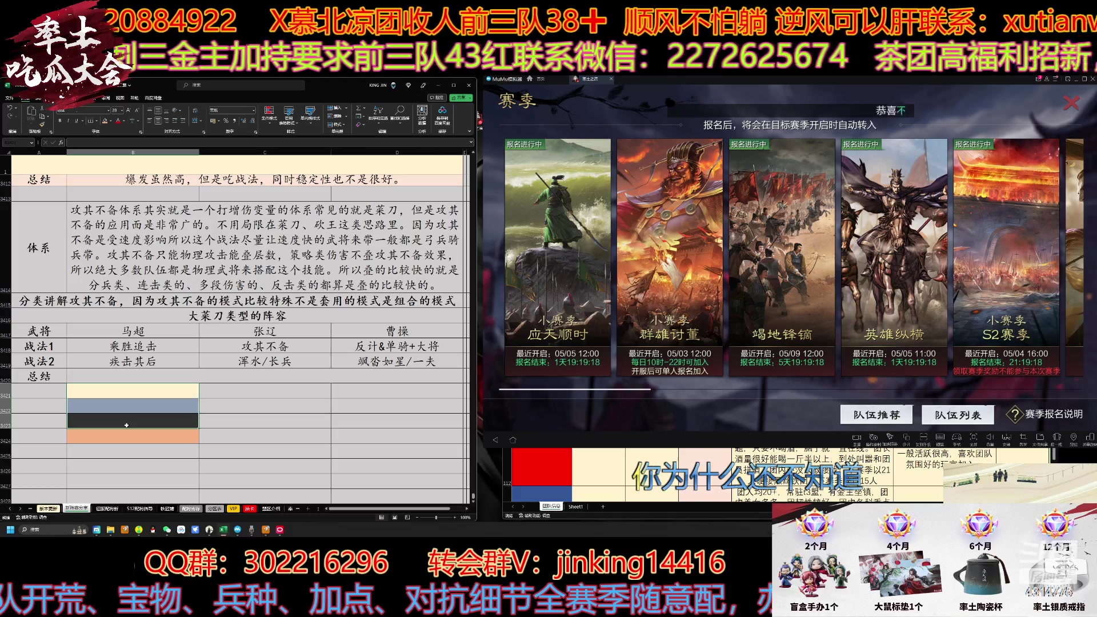Click the Share (共享) button
Screen dimensions: 1097x617
click(458, 98)
